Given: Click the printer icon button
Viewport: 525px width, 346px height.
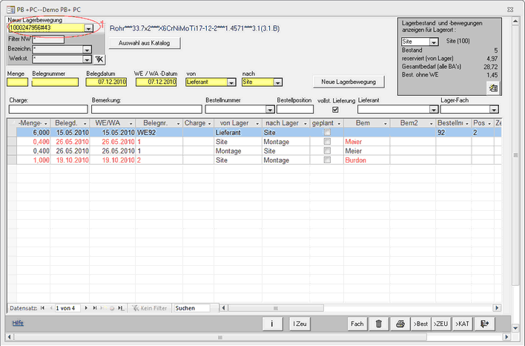Looking at the screenshot, I should coord(400,323).
